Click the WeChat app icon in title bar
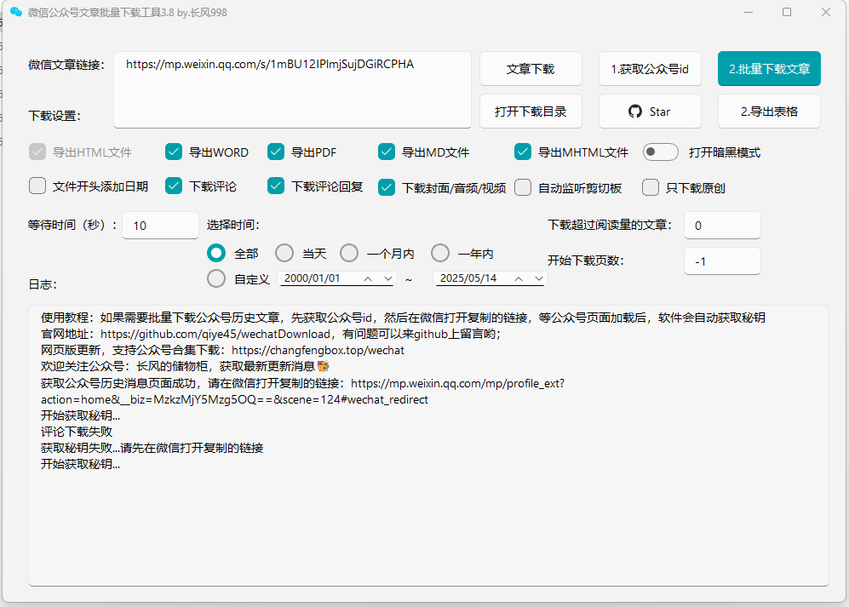 [16, 12]
